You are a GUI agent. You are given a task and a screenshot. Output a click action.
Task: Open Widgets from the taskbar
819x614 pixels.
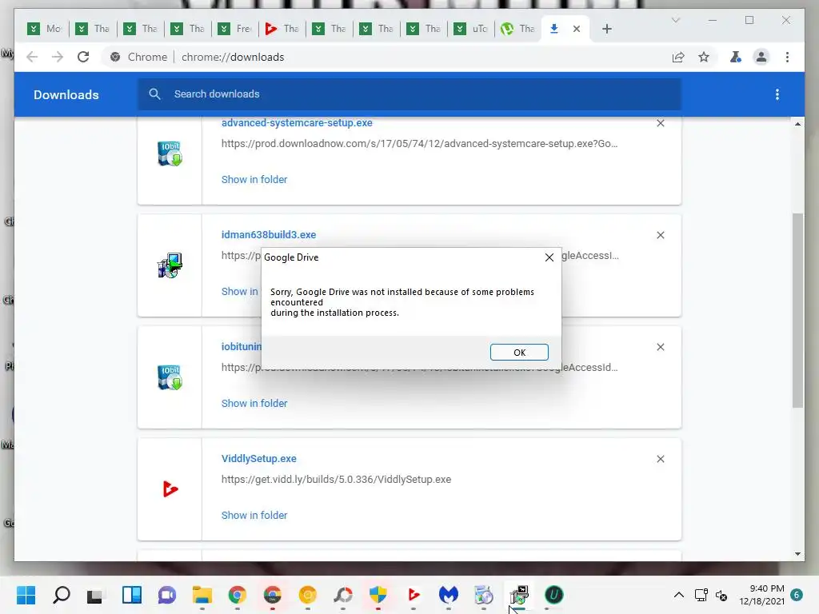coord(132,595)
